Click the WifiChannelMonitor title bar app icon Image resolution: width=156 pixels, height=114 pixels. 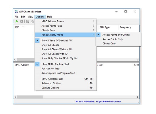point(16,12)
